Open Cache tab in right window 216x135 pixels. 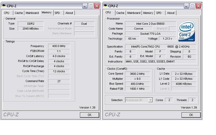120,13
